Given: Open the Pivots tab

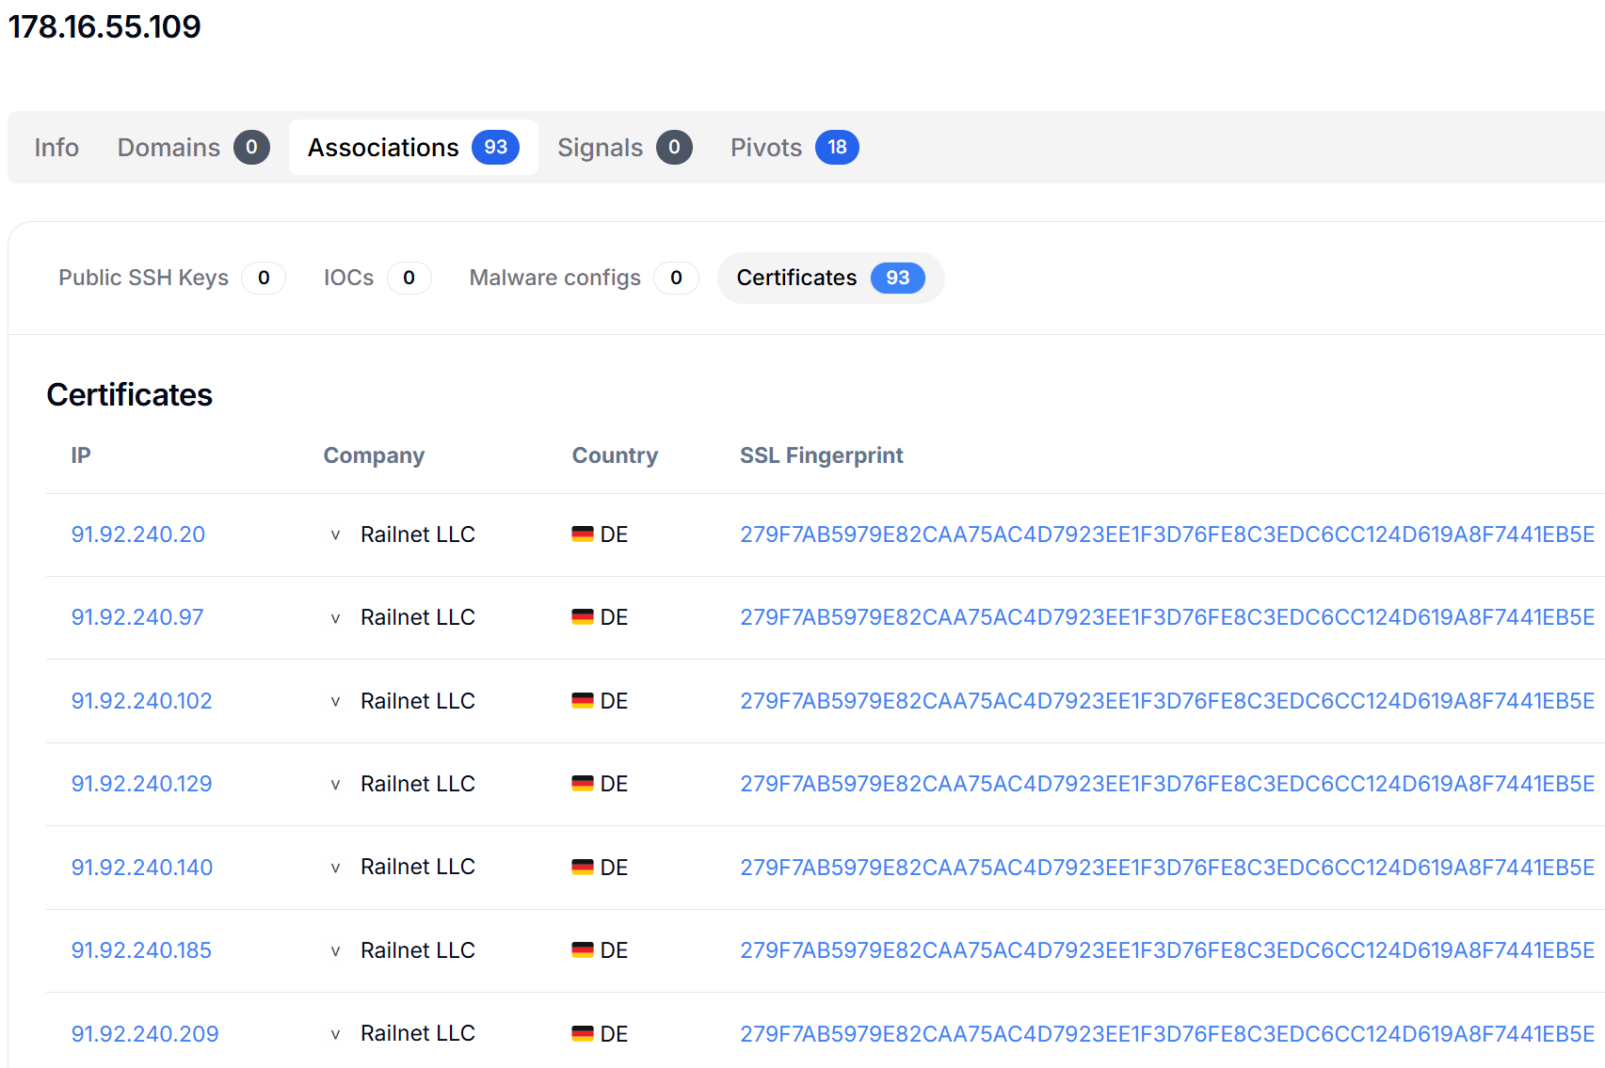Looking at the screenshot, I should click(x=765, y=147).
